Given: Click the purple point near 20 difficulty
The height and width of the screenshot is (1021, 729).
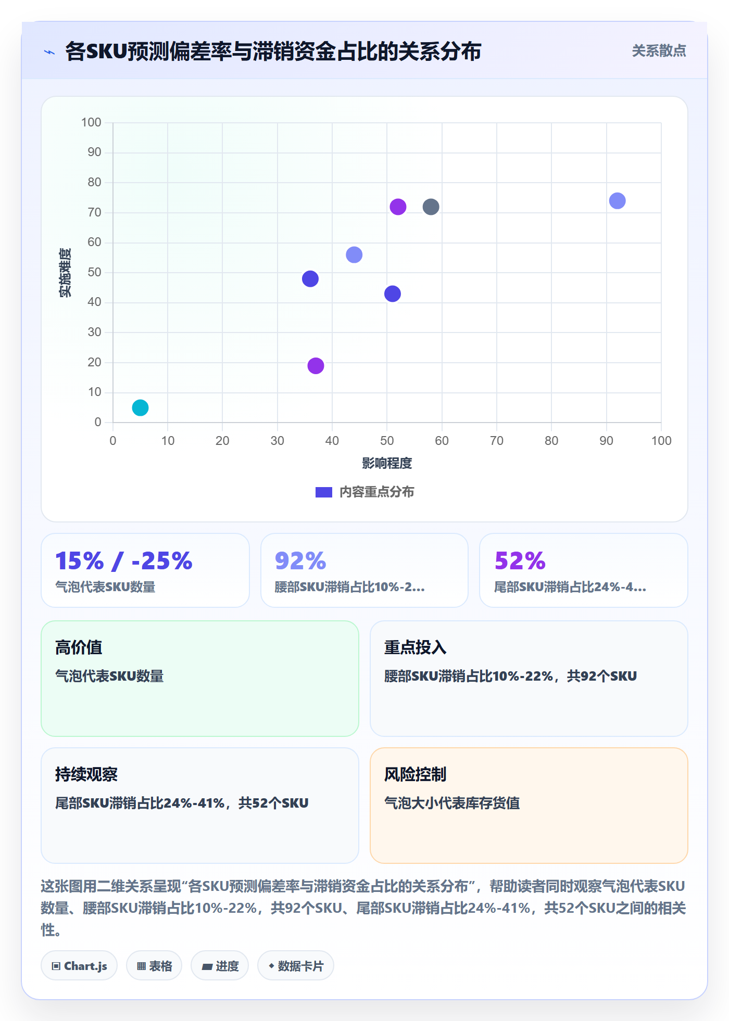Looking at the screenshot, I should tap(316, 366).
